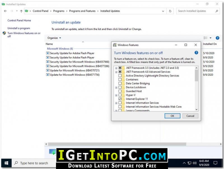Viewport: 224px width, 169px height.
Task: Toggle the .NET Framework 4.8 Advanced Services checkbox
Action: 120,72
